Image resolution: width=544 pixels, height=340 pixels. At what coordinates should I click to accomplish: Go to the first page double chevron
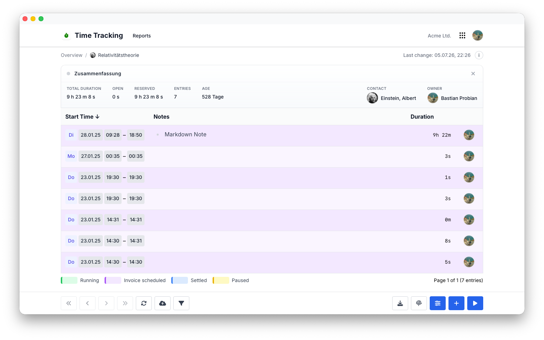click(69, 303)
